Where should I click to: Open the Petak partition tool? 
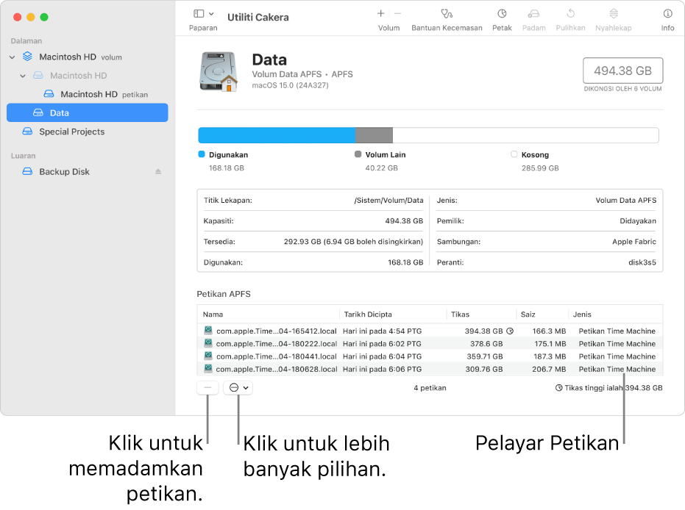pyautogui.click(x=502, y=13)
